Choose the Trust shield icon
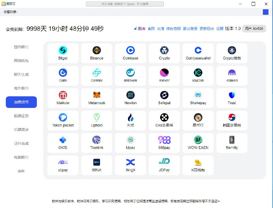The height and width of the screenshot is (208, 273). click(232, 95)
